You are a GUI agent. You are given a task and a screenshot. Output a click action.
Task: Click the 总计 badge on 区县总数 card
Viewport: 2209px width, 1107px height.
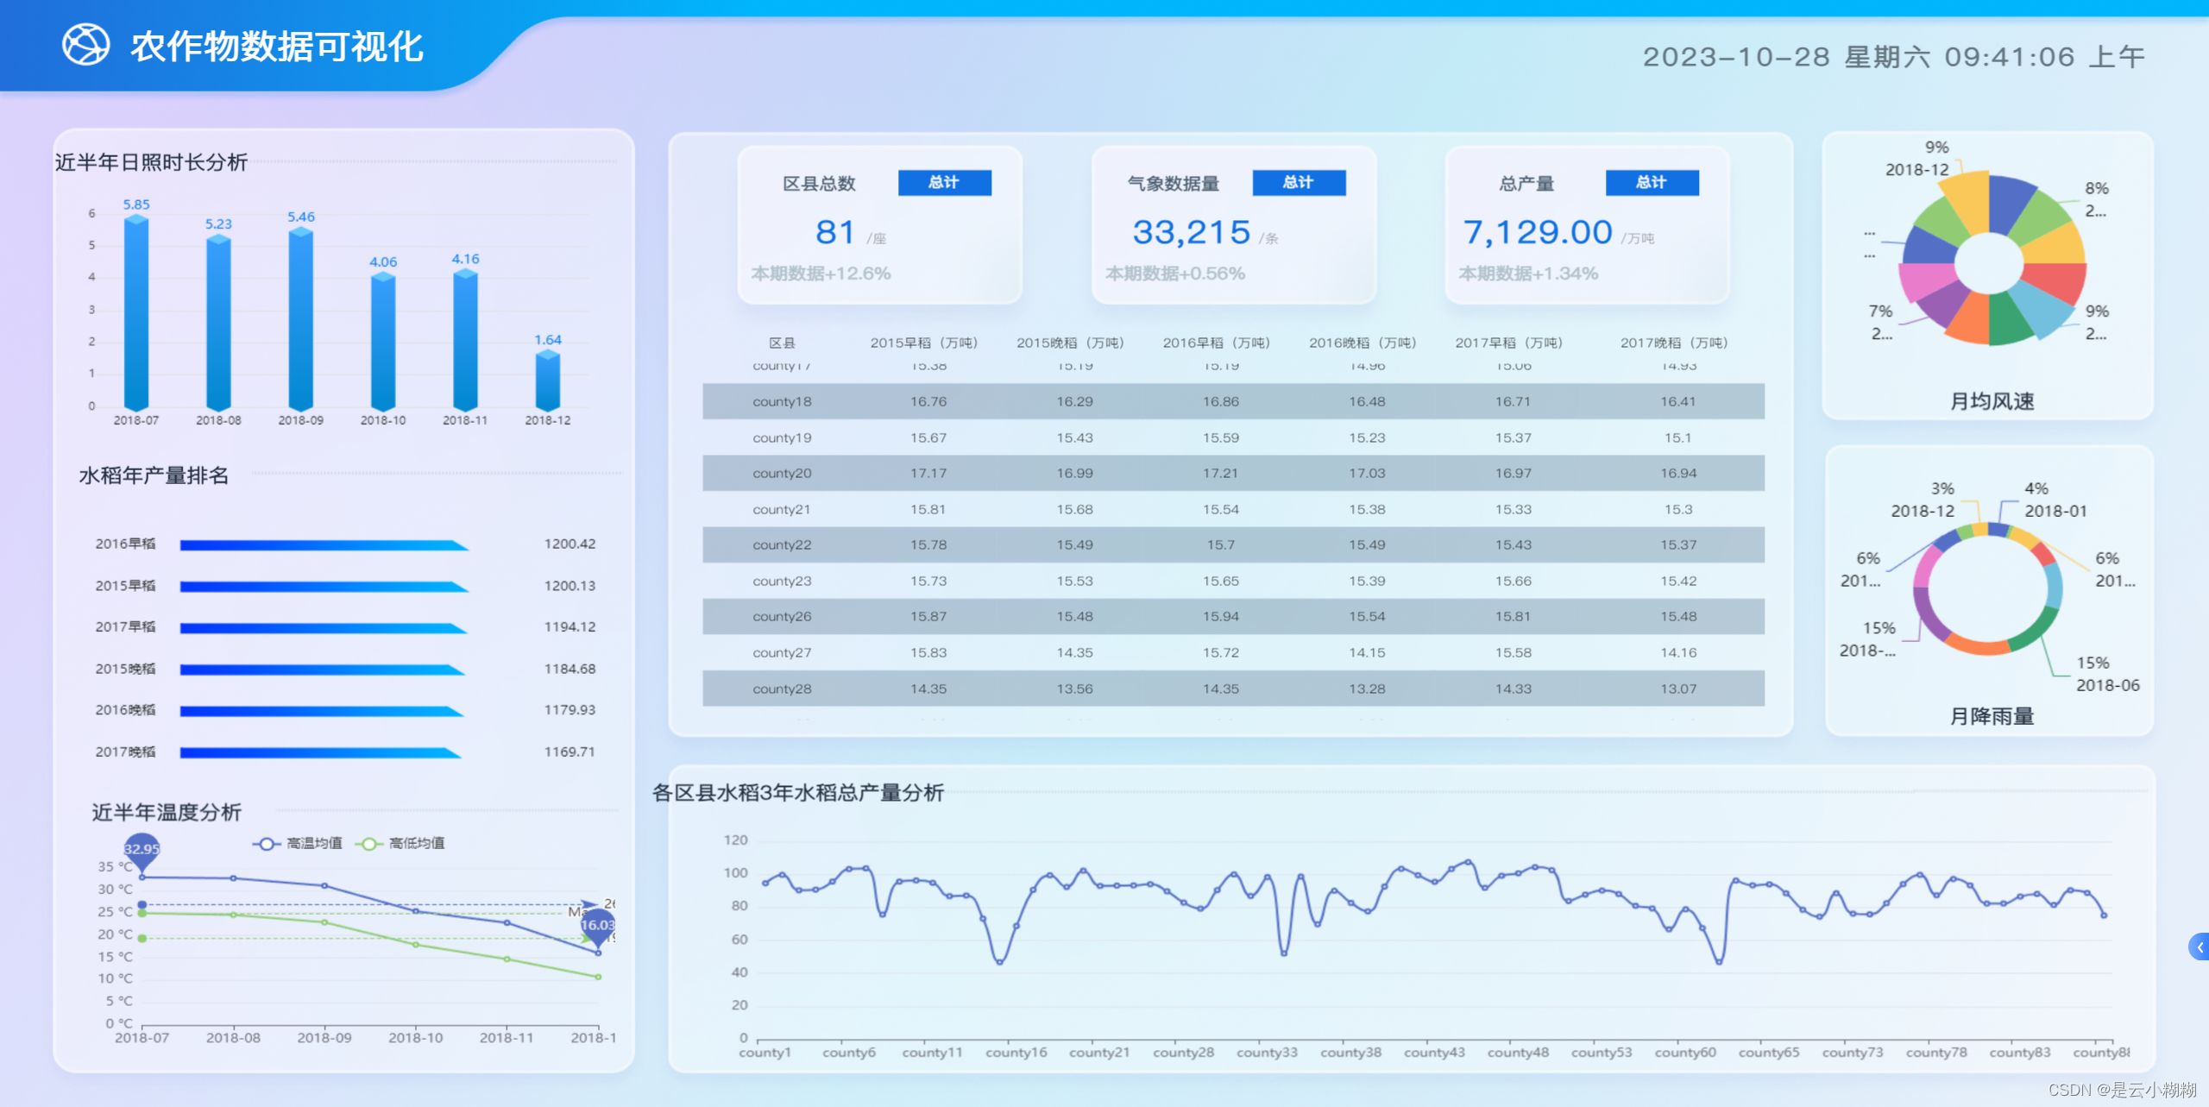tap(944, 182)
